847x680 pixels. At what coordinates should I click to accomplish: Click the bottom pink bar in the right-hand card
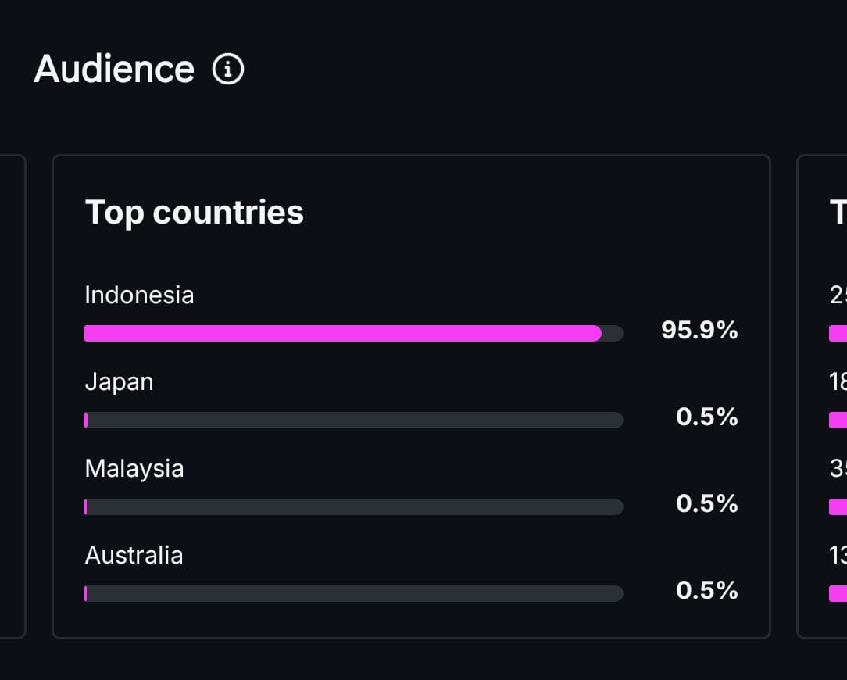[838, 594]
